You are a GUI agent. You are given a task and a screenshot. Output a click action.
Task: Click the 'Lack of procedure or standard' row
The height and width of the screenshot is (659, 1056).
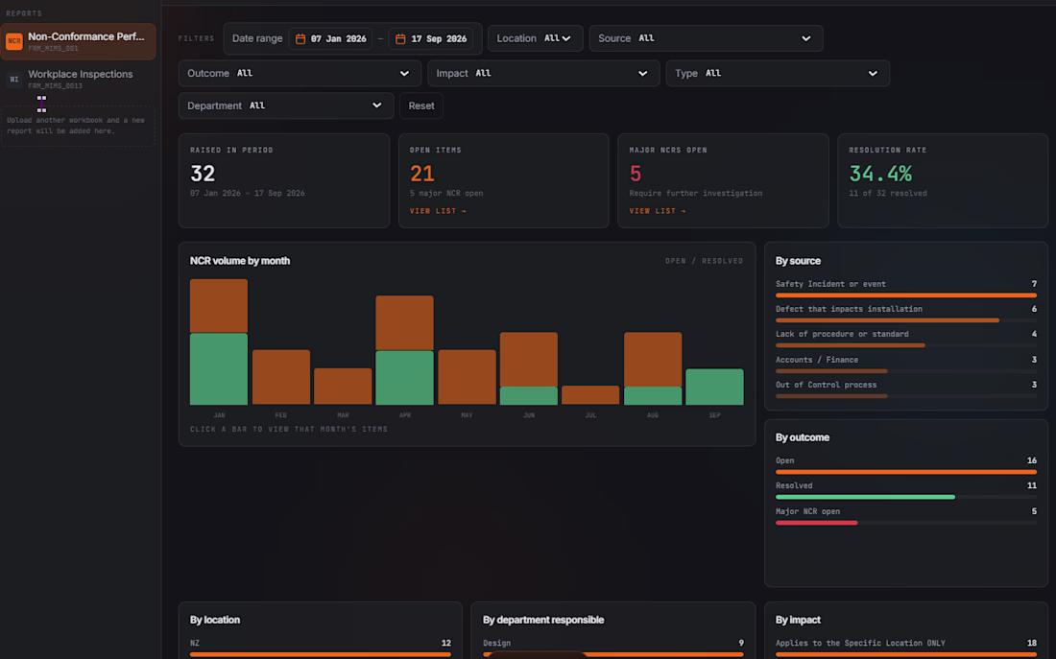tap(906, 339)
